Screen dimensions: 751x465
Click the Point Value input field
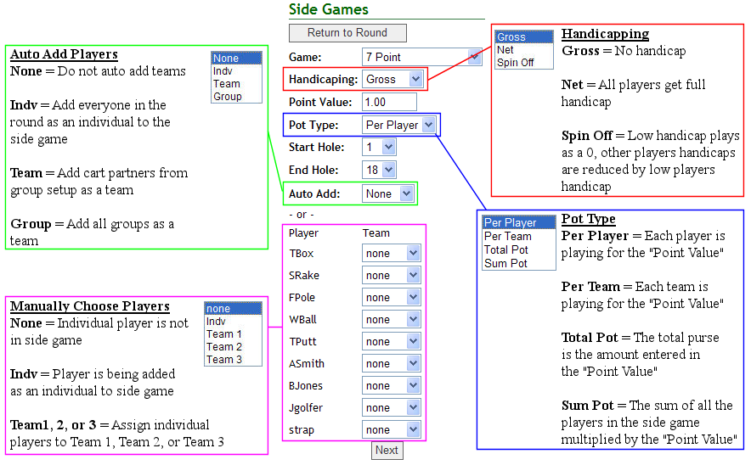389,102
